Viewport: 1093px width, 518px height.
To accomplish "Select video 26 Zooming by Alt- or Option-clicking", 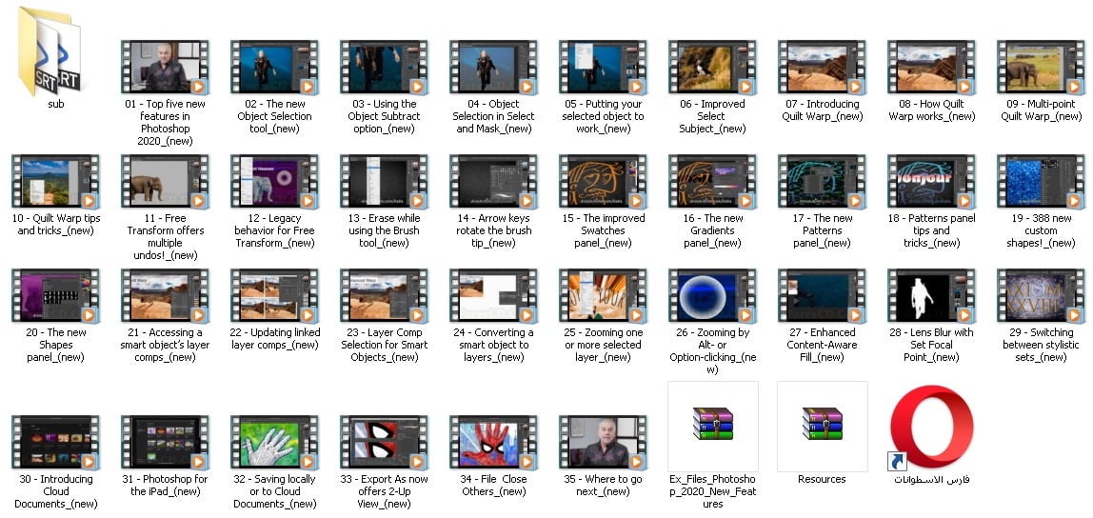I will tap(712, 295).
